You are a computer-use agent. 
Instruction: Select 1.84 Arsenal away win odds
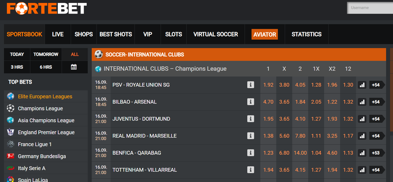pyautogui.click(x=300, y=102)
